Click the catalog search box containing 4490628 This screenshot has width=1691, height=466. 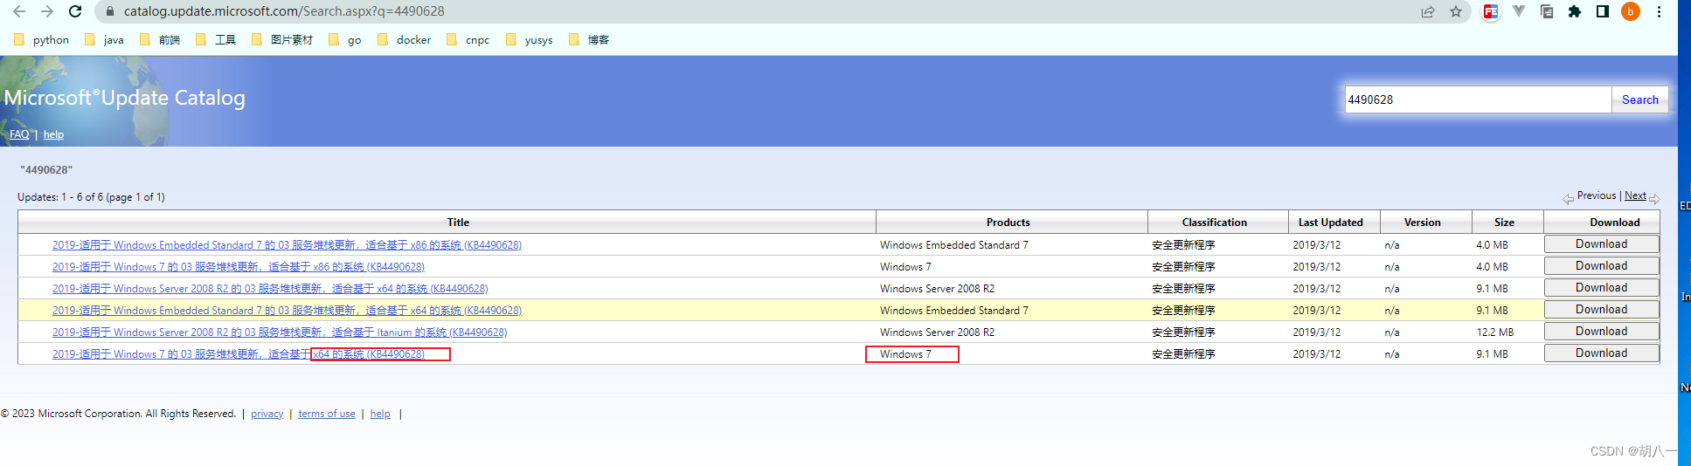click(x=1478, y=99)
